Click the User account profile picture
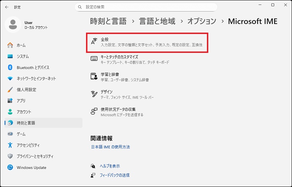 [x=14, y=25]
